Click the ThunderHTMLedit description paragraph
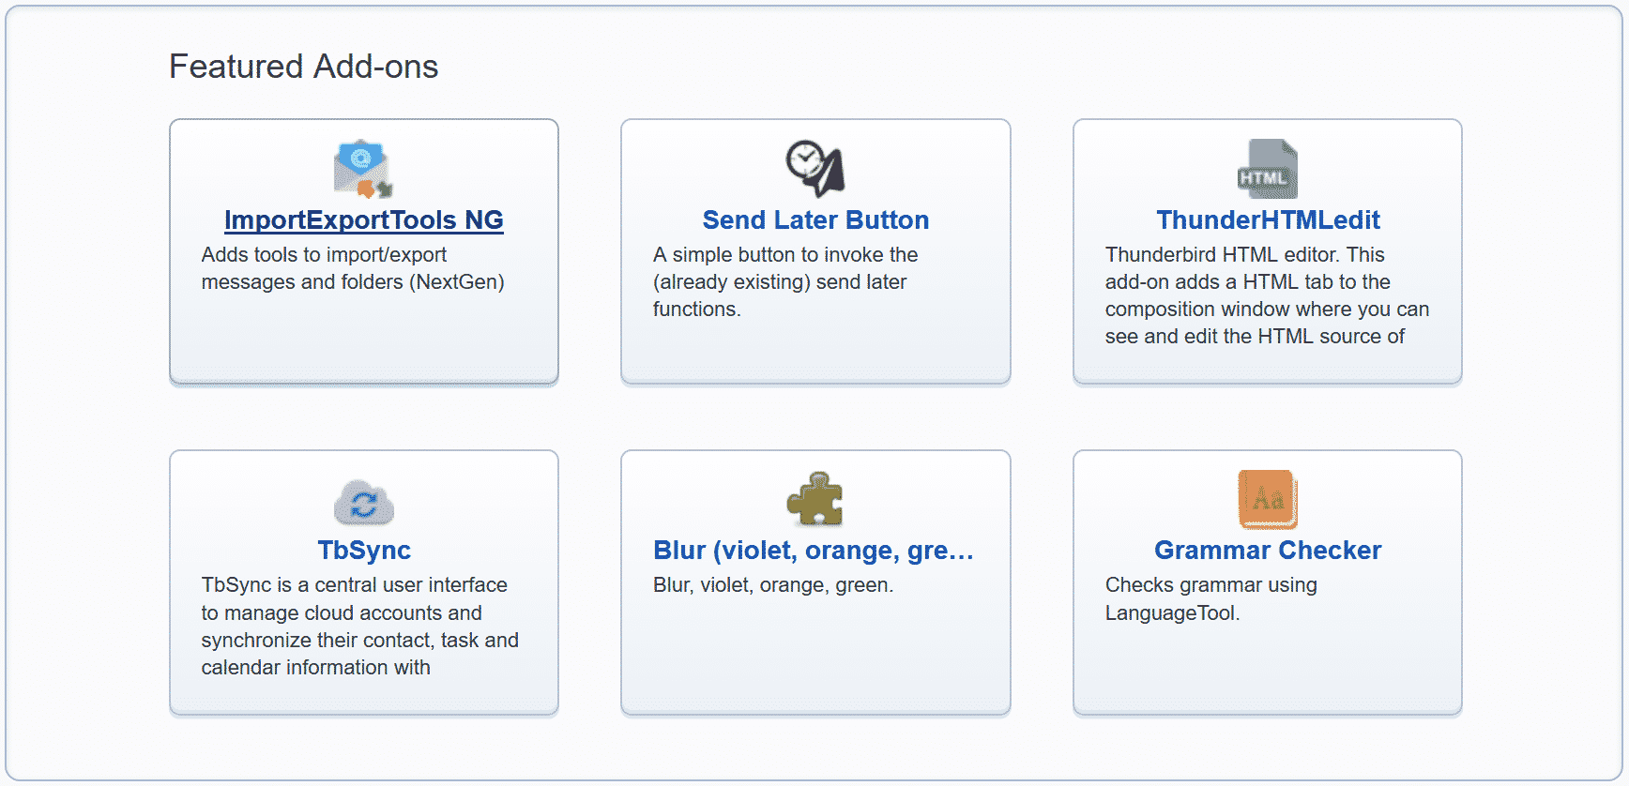This screenshot has height=786, width=1629. click(1267, 295)
